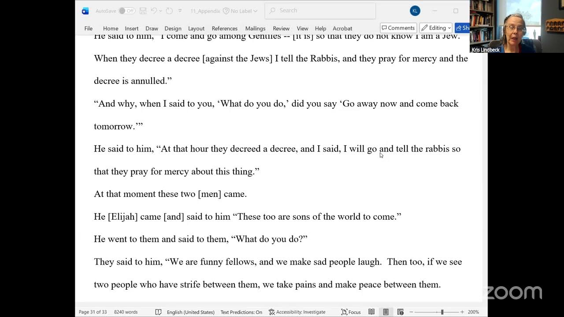Screen dimensions: 564x317
Task: Toggle Text Predictions: On status
Action: pos(241,312)
